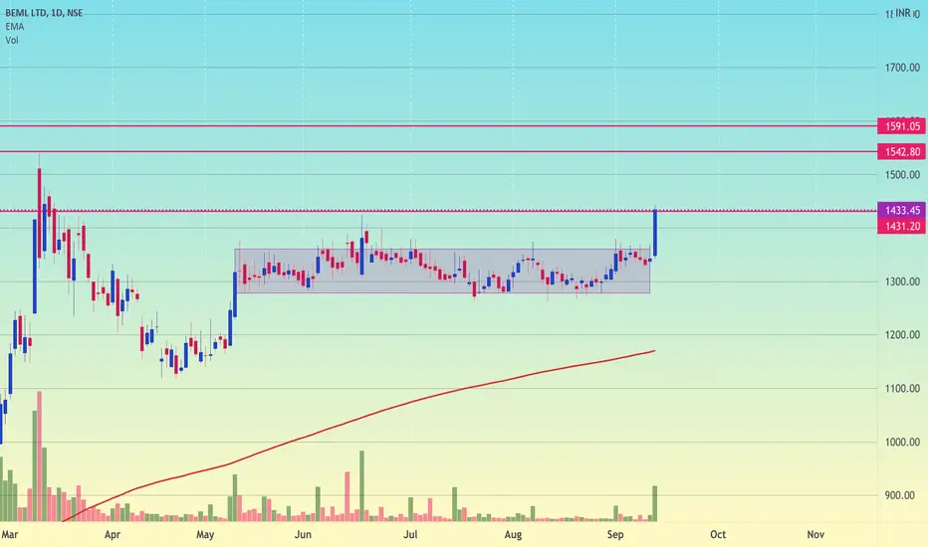Click the 1200.00 price axis value
This screenshot has height=547, width=928.
902,335
